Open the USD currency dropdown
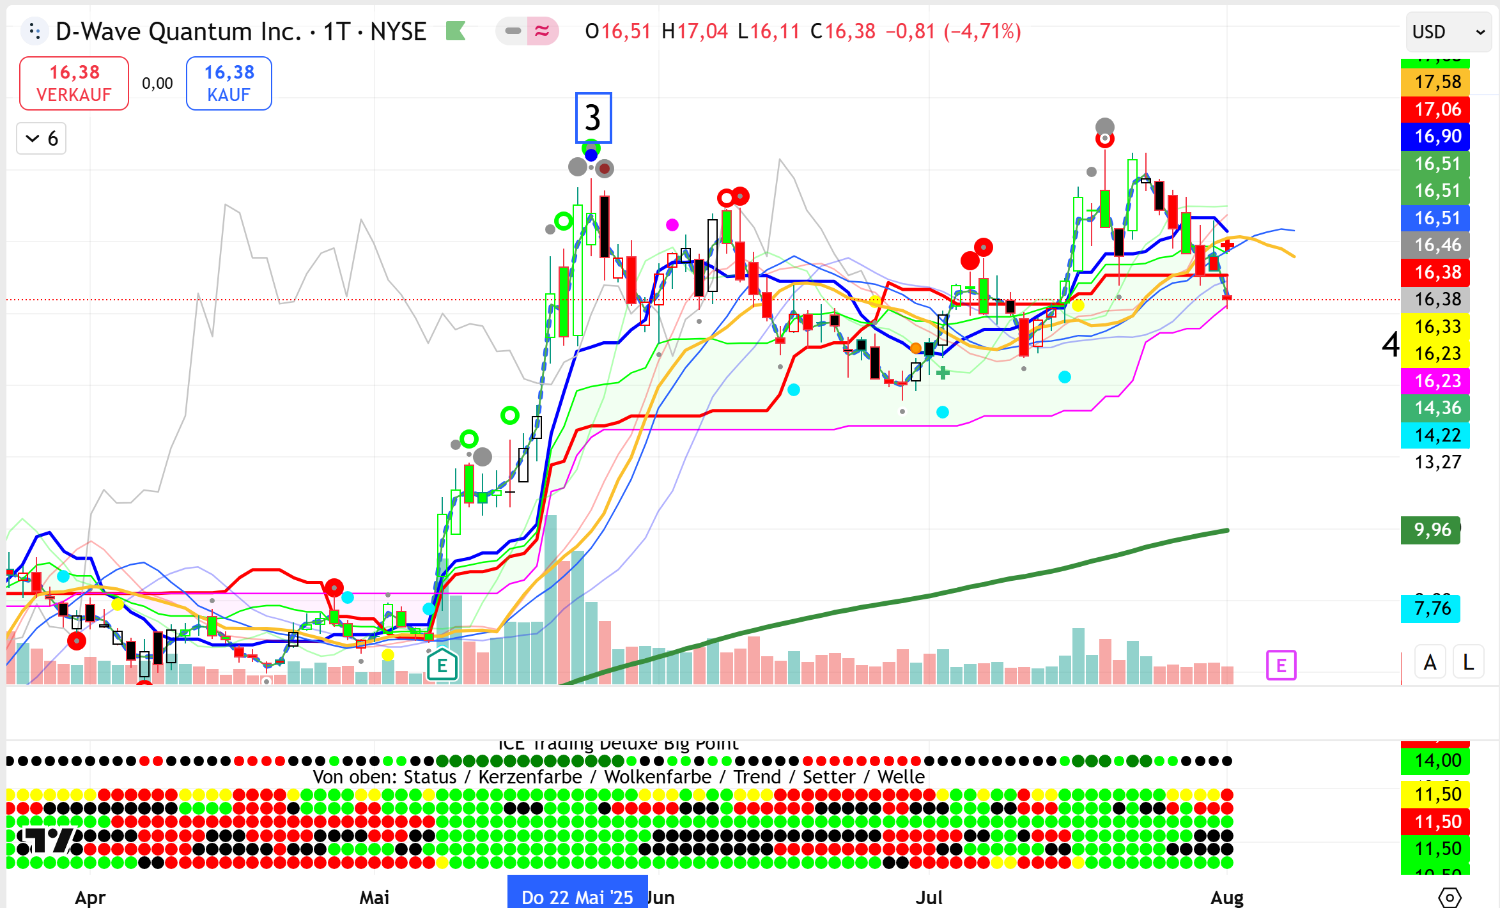 1448,32
